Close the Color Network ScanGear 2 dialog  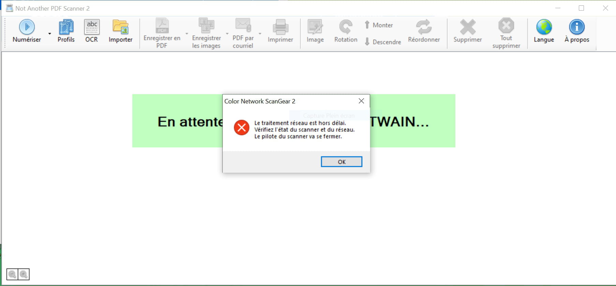coord(361,101)
